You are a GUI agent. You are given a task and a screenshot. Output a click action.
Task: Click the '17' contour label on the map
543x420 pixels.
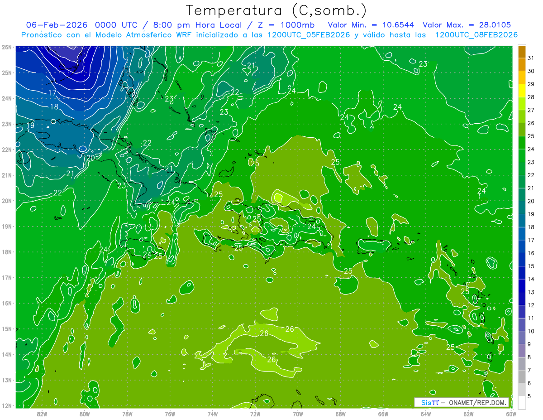point(52,92)
